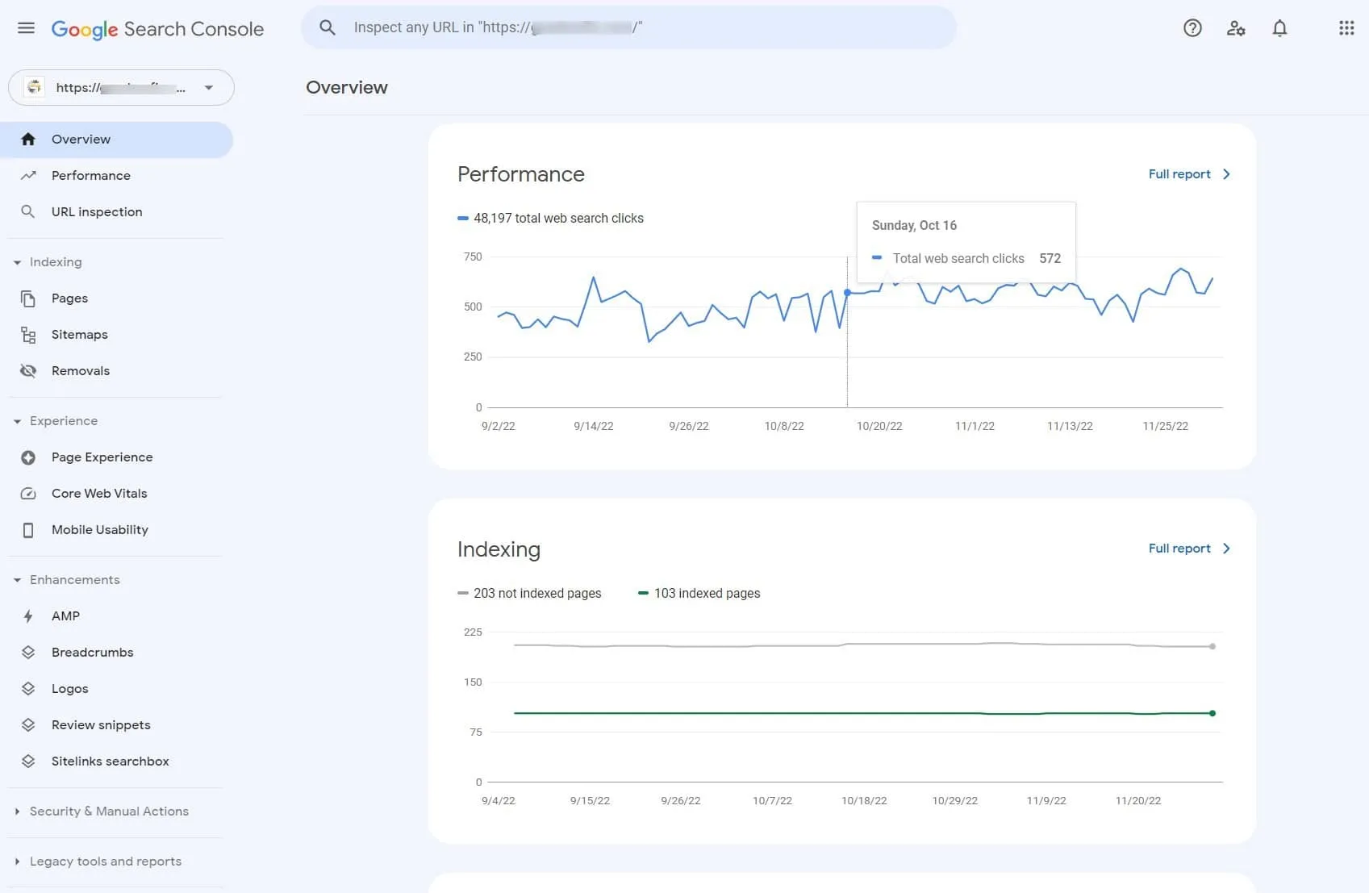Open the Help question mark icon
Screen dimensions: 1369x893
(x=1192, y=28)
